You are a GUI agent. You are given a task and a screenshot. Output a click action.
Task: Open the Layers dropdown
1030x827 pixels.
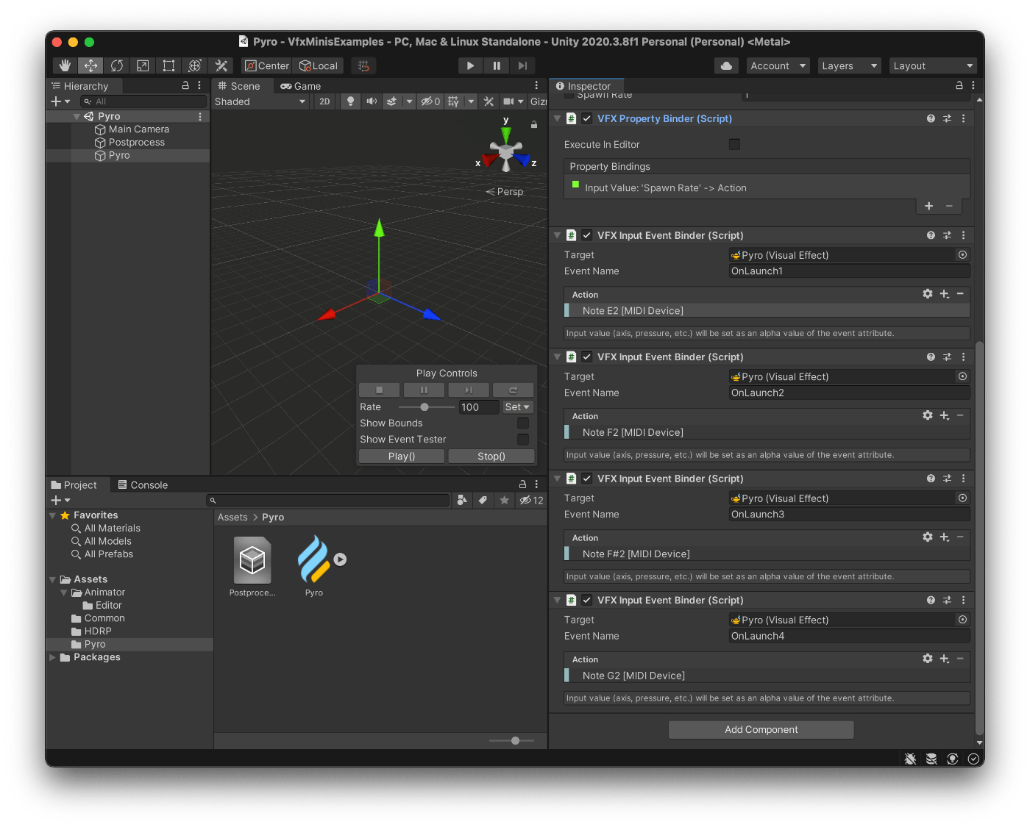pyautogui.click(x=849, y=65)
